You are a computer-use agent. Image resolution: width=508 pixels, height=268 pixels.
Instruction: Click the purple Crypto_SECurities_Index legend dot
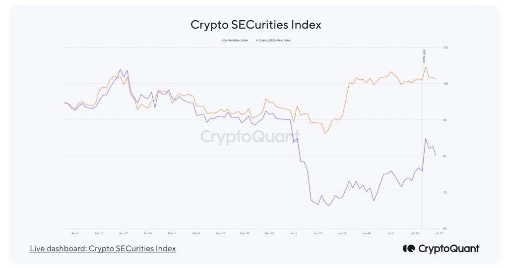[x=256, y=40]
